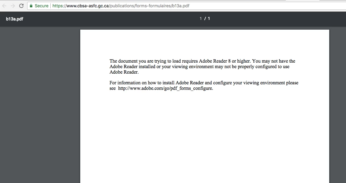Image resolution: width=346 pixels, height=183 pixels.
Task: Click the current page number 1 field
Action: point(201,19)
